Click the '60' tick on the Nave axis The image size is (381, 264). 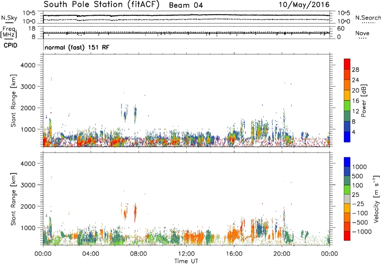point(341,29)
